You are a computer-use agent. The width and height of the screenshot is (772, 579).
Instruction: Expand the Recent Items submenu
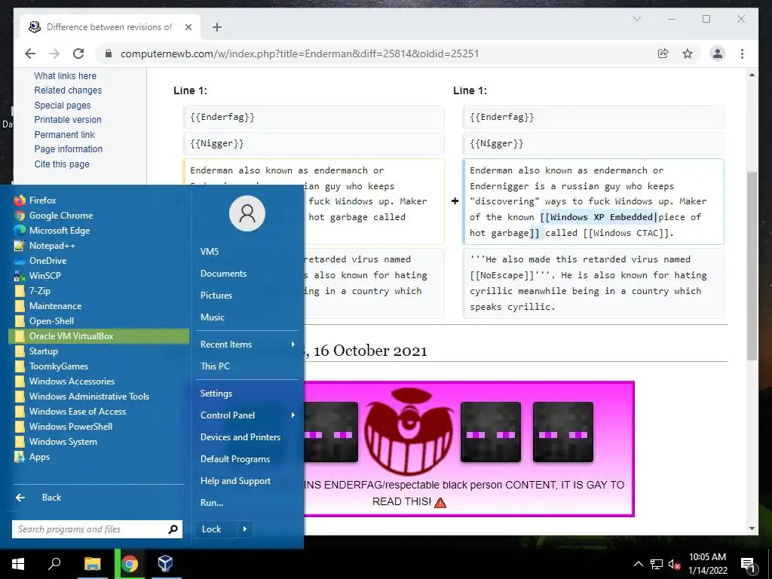pos(247,345)
